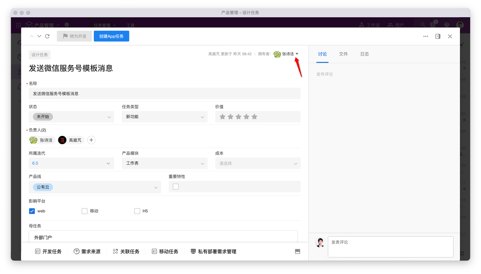Click the 发表评论 comment input box

(390, 247)
